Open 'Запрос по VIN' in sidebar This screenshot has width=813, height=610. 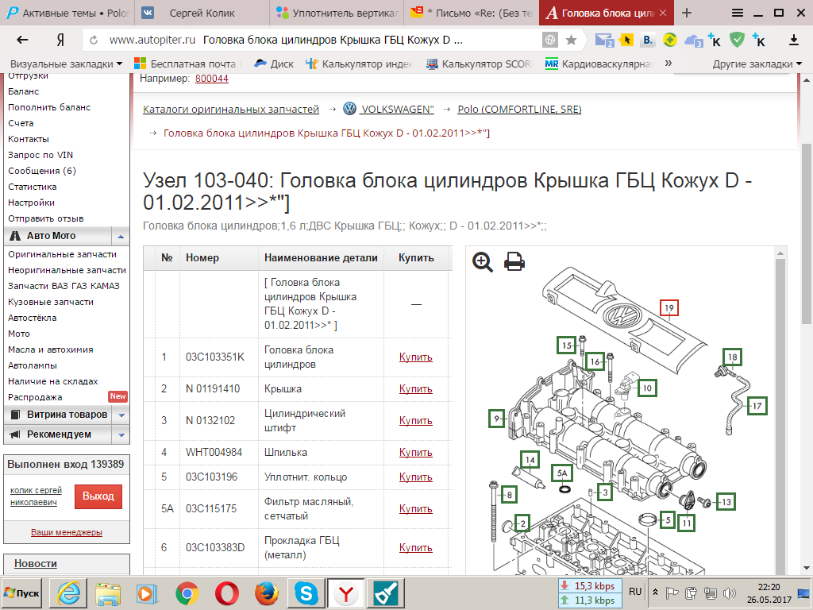pos(40,155)
